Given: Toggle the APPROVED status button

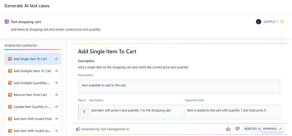Looking at the screenshot, I should (x=272, y=129).
